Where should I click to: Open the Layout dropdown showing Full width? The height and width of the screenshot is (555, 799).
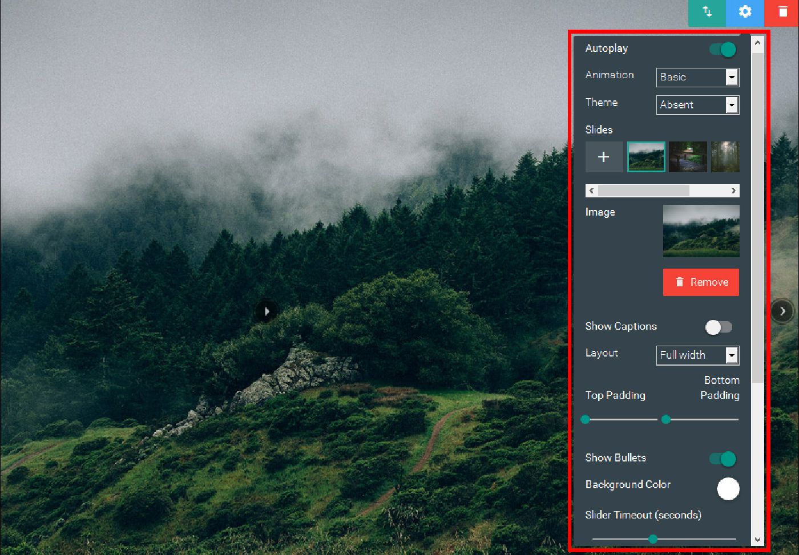[697, 355]
